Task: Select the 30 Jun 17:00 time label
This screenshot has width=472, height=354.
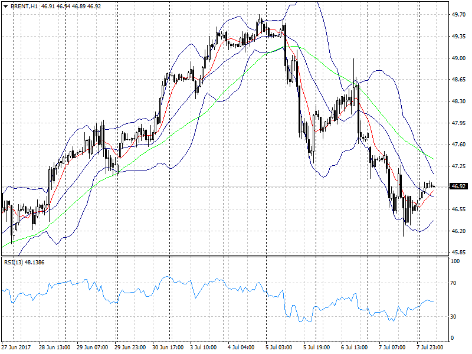Action: click(x=169, y=347)
